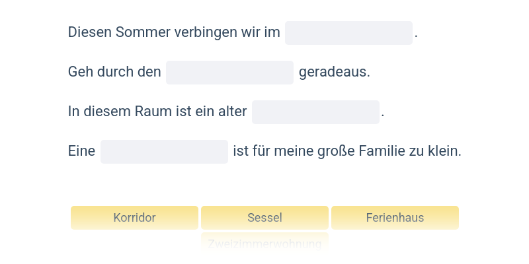The height and width of the screenshot is (264, 529).
Task: Pick the Korridor word chip
Action: (x=134, y=218)
